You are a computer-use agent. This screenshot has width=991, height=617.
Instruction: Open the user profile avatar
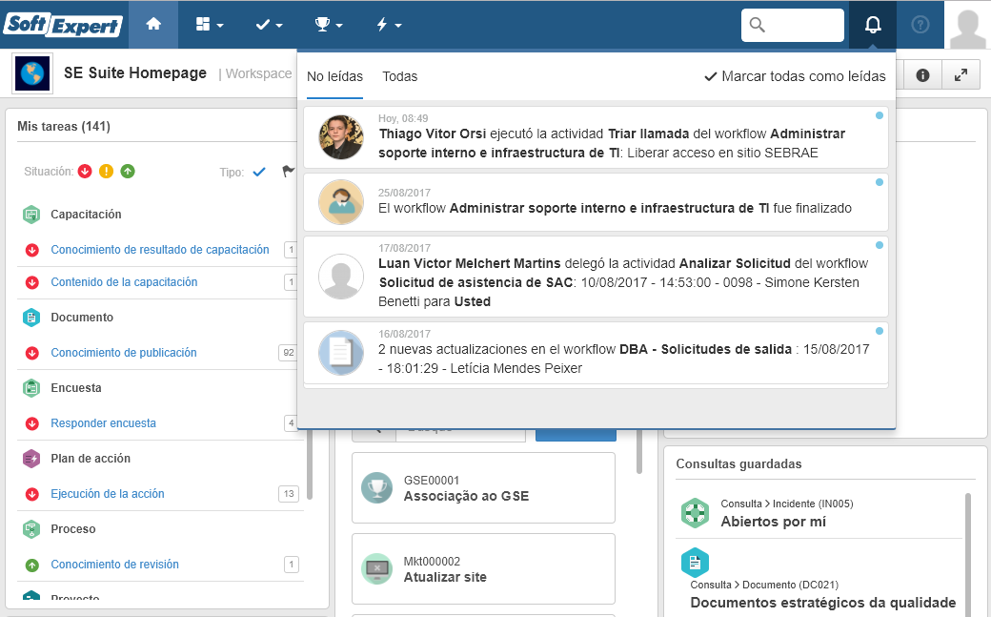pos(967,26)
